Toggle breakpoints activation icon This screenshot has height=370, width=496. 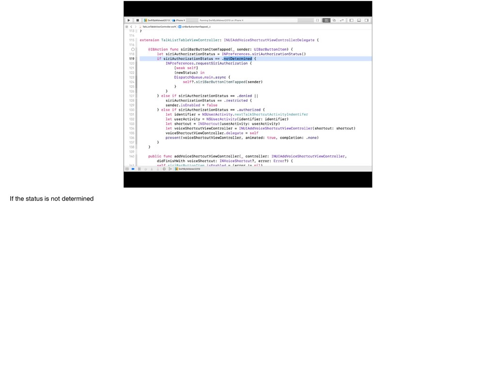pos(133,169)
